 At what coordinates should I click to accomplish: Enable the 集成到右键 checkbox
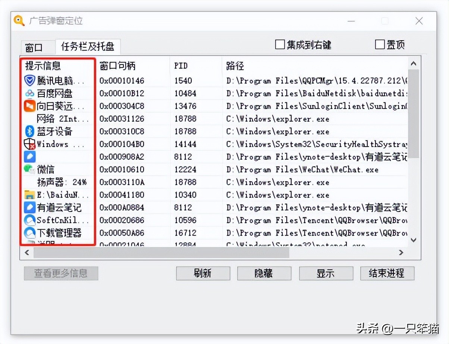(280, 44)
